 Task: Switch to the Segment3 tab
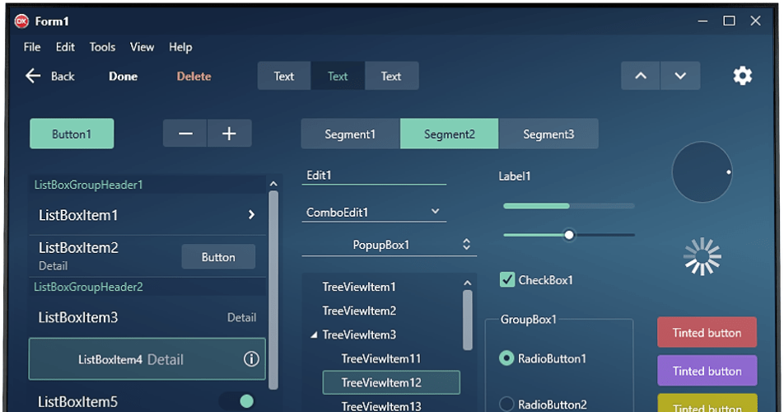(548, 134)
